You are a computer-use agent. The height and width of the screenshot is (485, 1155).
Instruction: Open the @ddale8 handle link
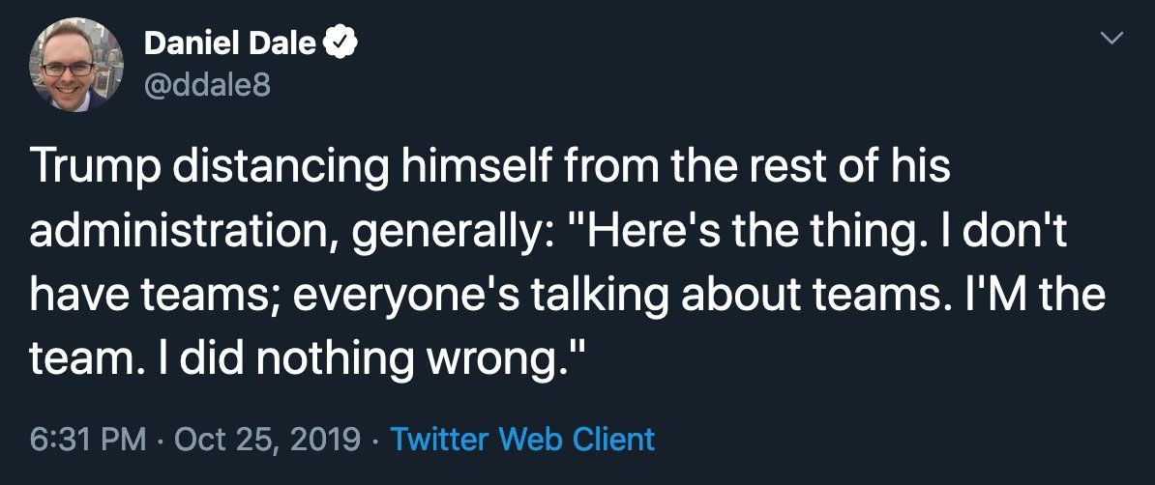(x=207, y=86)
